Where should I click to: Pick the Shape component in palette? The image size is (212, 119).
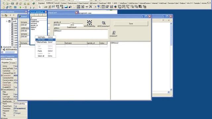tap(70, 7)
